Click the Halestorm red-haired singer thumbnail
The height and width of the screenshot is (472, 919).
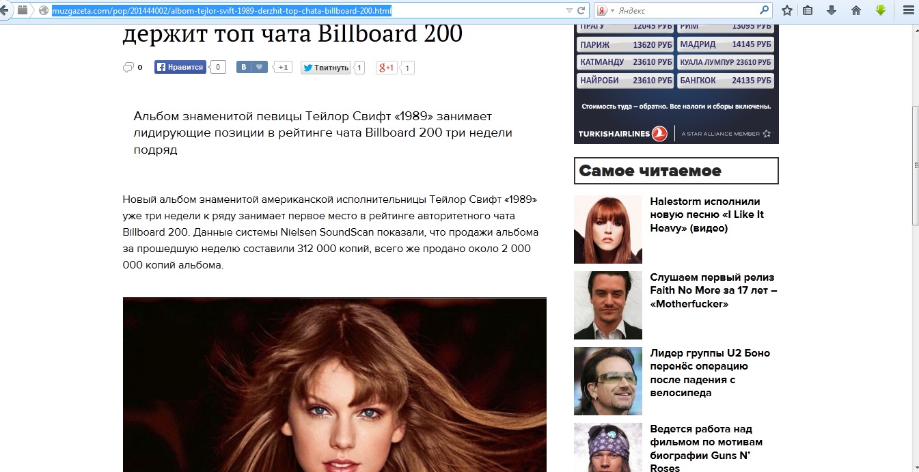[608, 230]
